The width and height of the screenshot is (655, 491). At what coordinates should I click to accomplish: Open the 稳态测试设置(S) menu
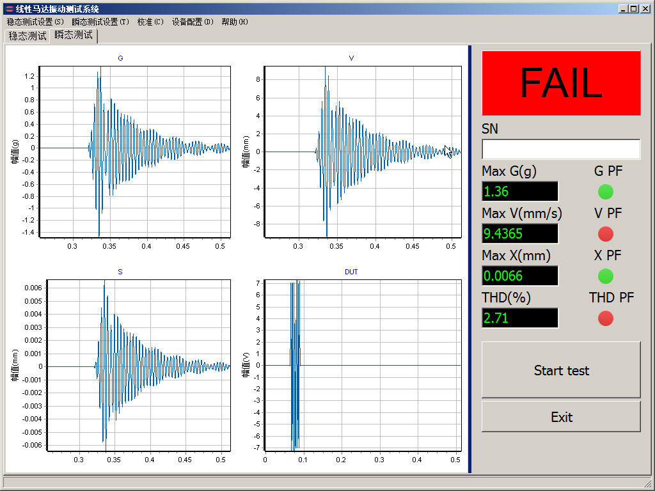[35, 22]
